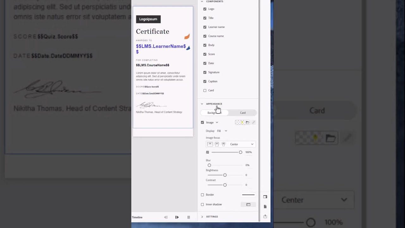405x228 pixels.
Task: Click the document page icon on right rail
Action: (265, 206)
